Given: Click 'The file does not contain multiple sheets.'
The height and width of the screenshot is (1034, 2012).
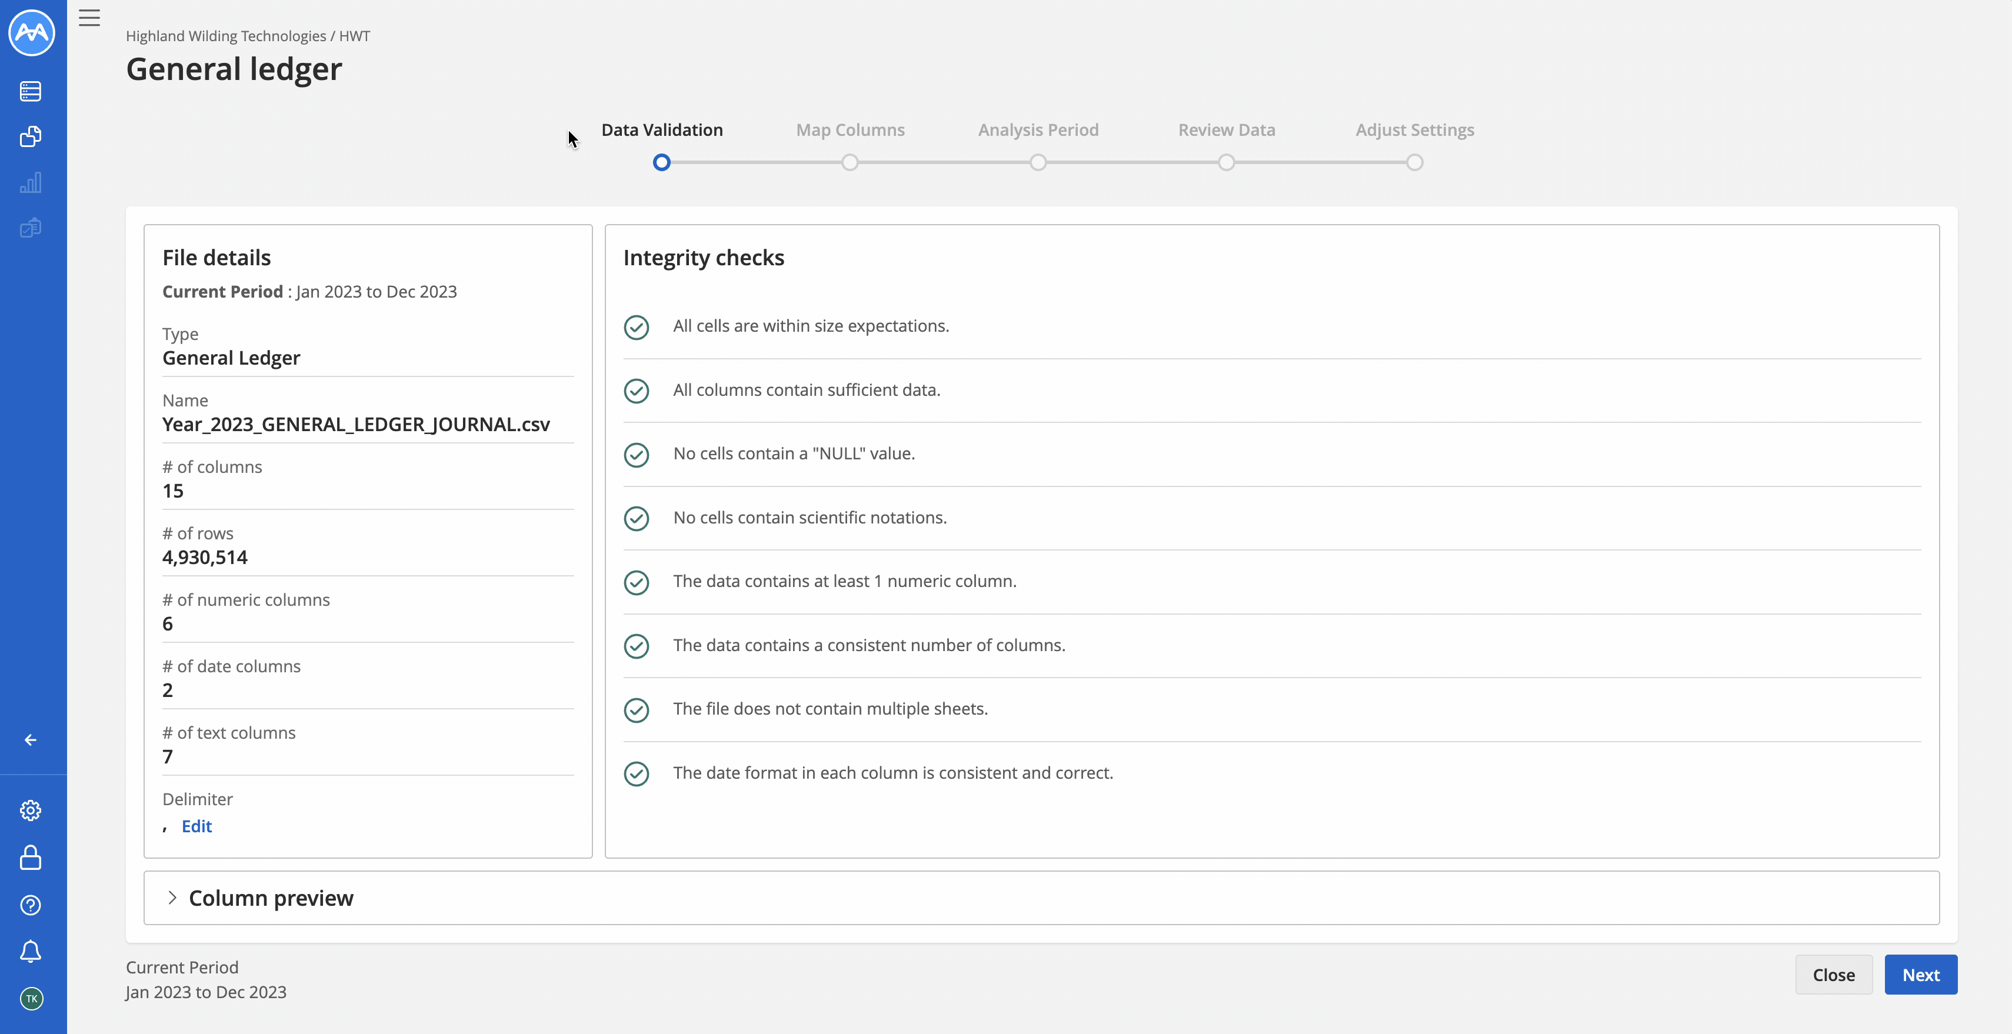Looking at the screenshot, I should (x=830, y=708).
